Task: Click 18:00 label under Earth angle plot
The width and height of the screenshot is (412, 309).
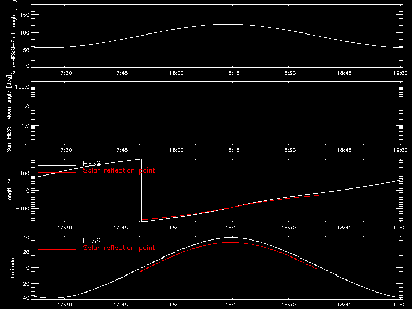Action: coord(177,73)
